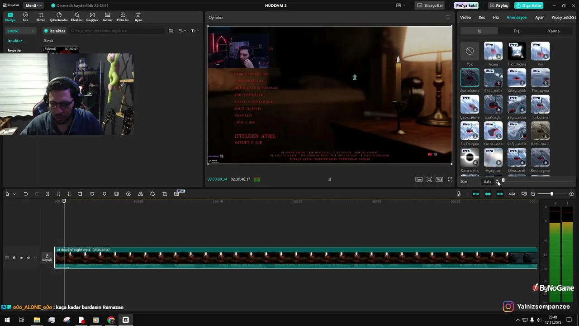579x326 pixels.
Task: Click the microphone voice record icon
Action: [x=459, y=194]
